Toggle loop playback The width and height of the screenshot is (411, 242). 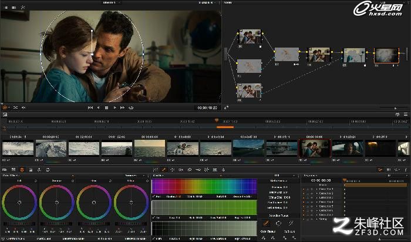pos(131,107)
